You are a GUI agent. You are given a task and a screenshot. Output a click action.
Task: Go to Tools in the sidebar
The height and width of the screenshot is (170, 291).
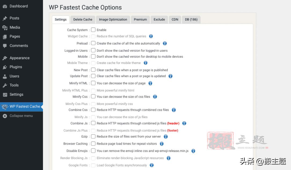pos(14,85)
